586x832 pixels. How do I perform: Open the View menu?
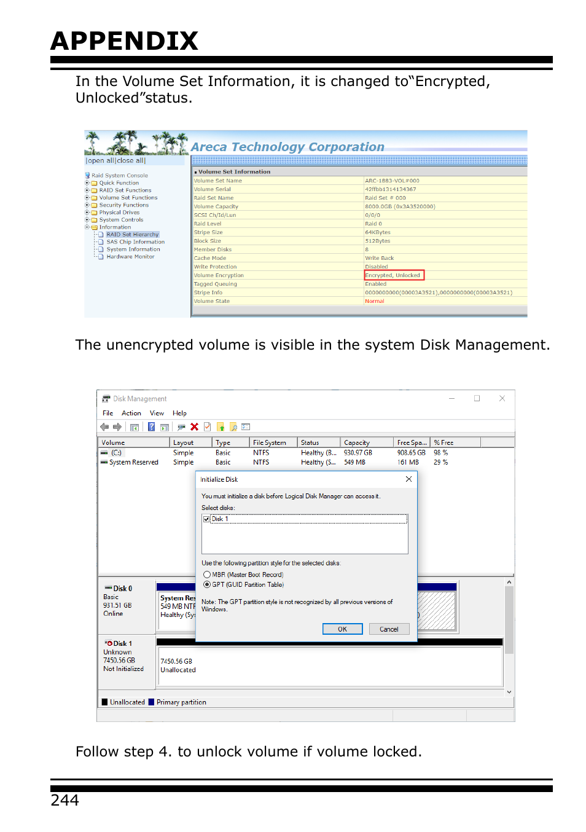(157, 414)
